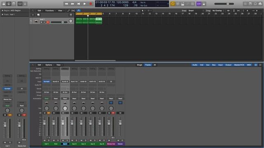The height and width of the screenshot is (148, 264).
Task: Toggle Audio channel strip filter
Action: (195, 65)
